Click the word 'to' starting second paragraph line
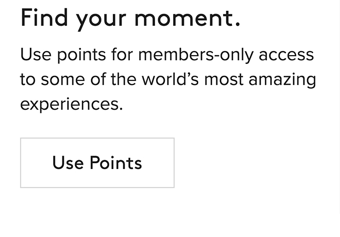 point(28,79)
